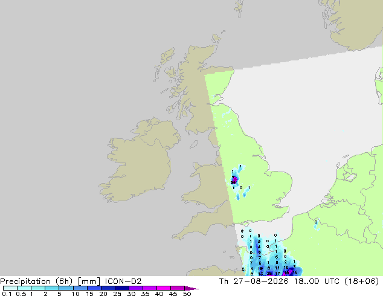Click the legend label "45"

(x=173, y=294)
